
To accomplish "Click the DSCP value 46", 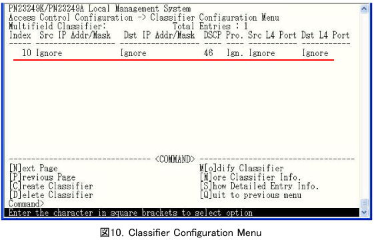I will (x=209, y=53).
